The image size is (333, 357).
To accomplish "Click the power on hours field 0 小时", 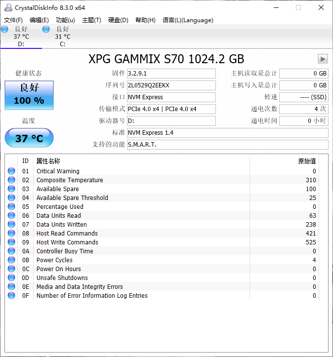I will tap(304, 121).
